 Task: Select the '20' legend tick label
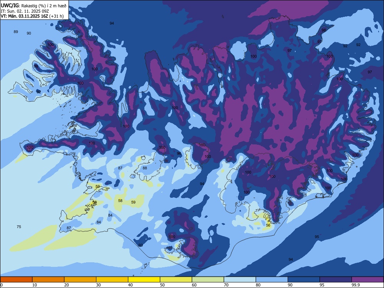point(66,285)
